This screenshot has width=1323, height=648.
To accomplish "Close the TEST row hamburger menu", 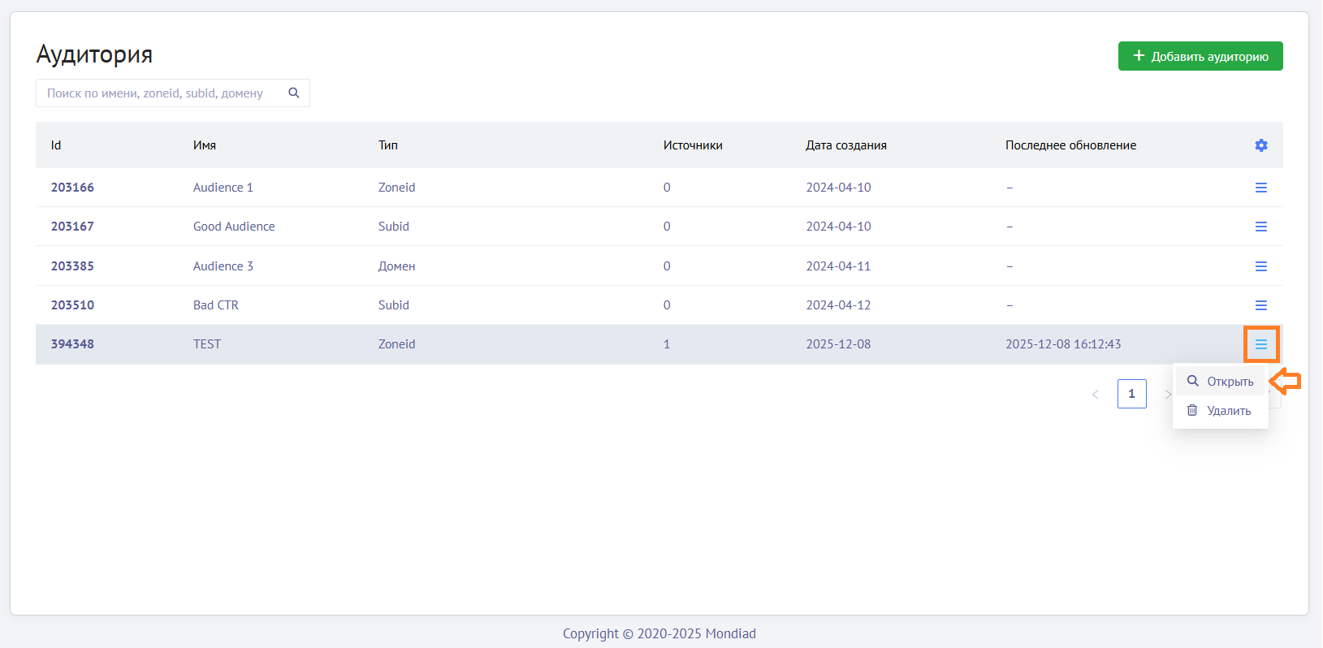I will pyautogui.click(x=1260, y=344).
